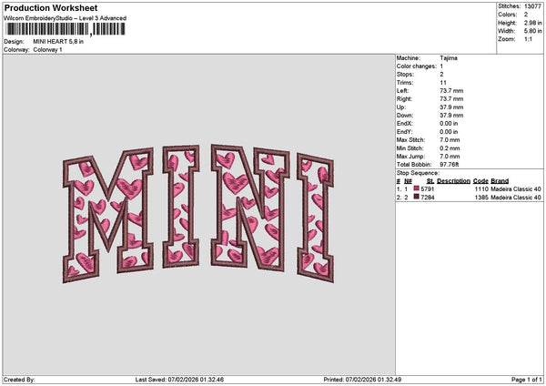Screen dimensions: 546x386
Task: Click the Trims value '11'
Action: point(443,83)
